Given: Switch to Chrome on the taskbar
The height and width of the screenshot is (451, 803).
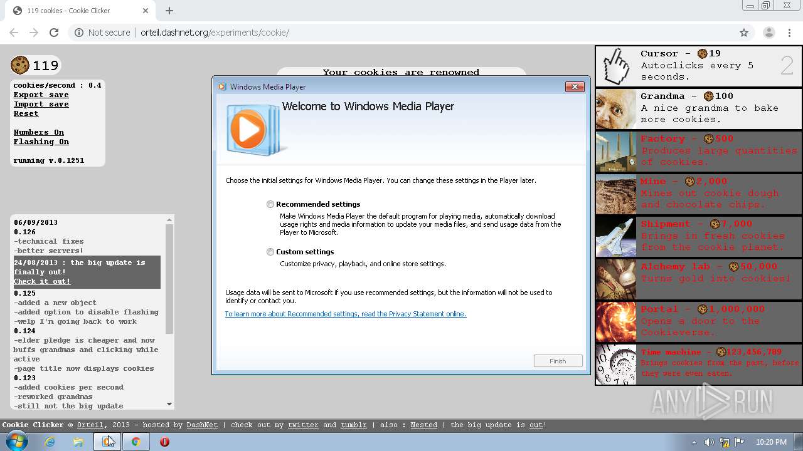Looking at the screenshot, I should point(136,442).
